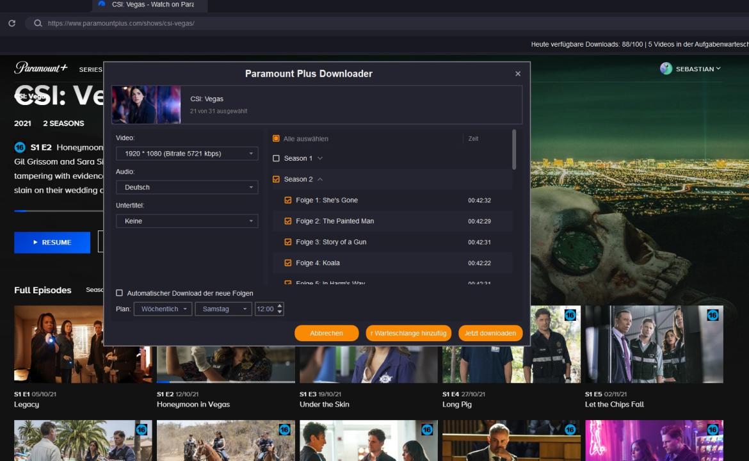This screenshot has height=461, width=749.
Task: Increase the plan time with the up arrow
Action: point(280,306)
